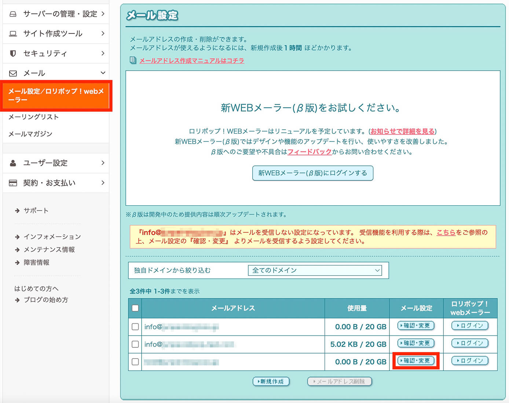Select ユーザー設定 in the sidebar

(x=56, y=163)
